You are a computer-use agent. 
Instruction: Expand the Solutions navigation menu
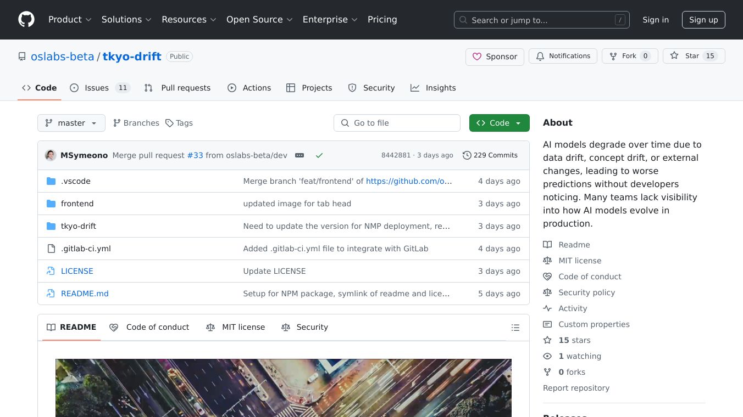126,20
